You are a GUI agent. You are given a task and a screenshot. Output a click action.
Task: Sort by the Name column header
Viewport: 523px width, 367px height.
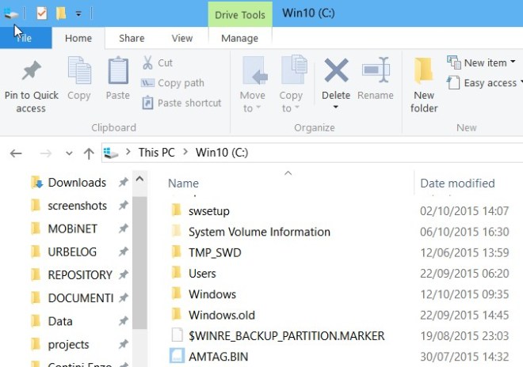pos(183,183)
